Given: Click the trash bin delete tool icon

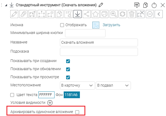Looking at the screenshot, I should (132, 14).
